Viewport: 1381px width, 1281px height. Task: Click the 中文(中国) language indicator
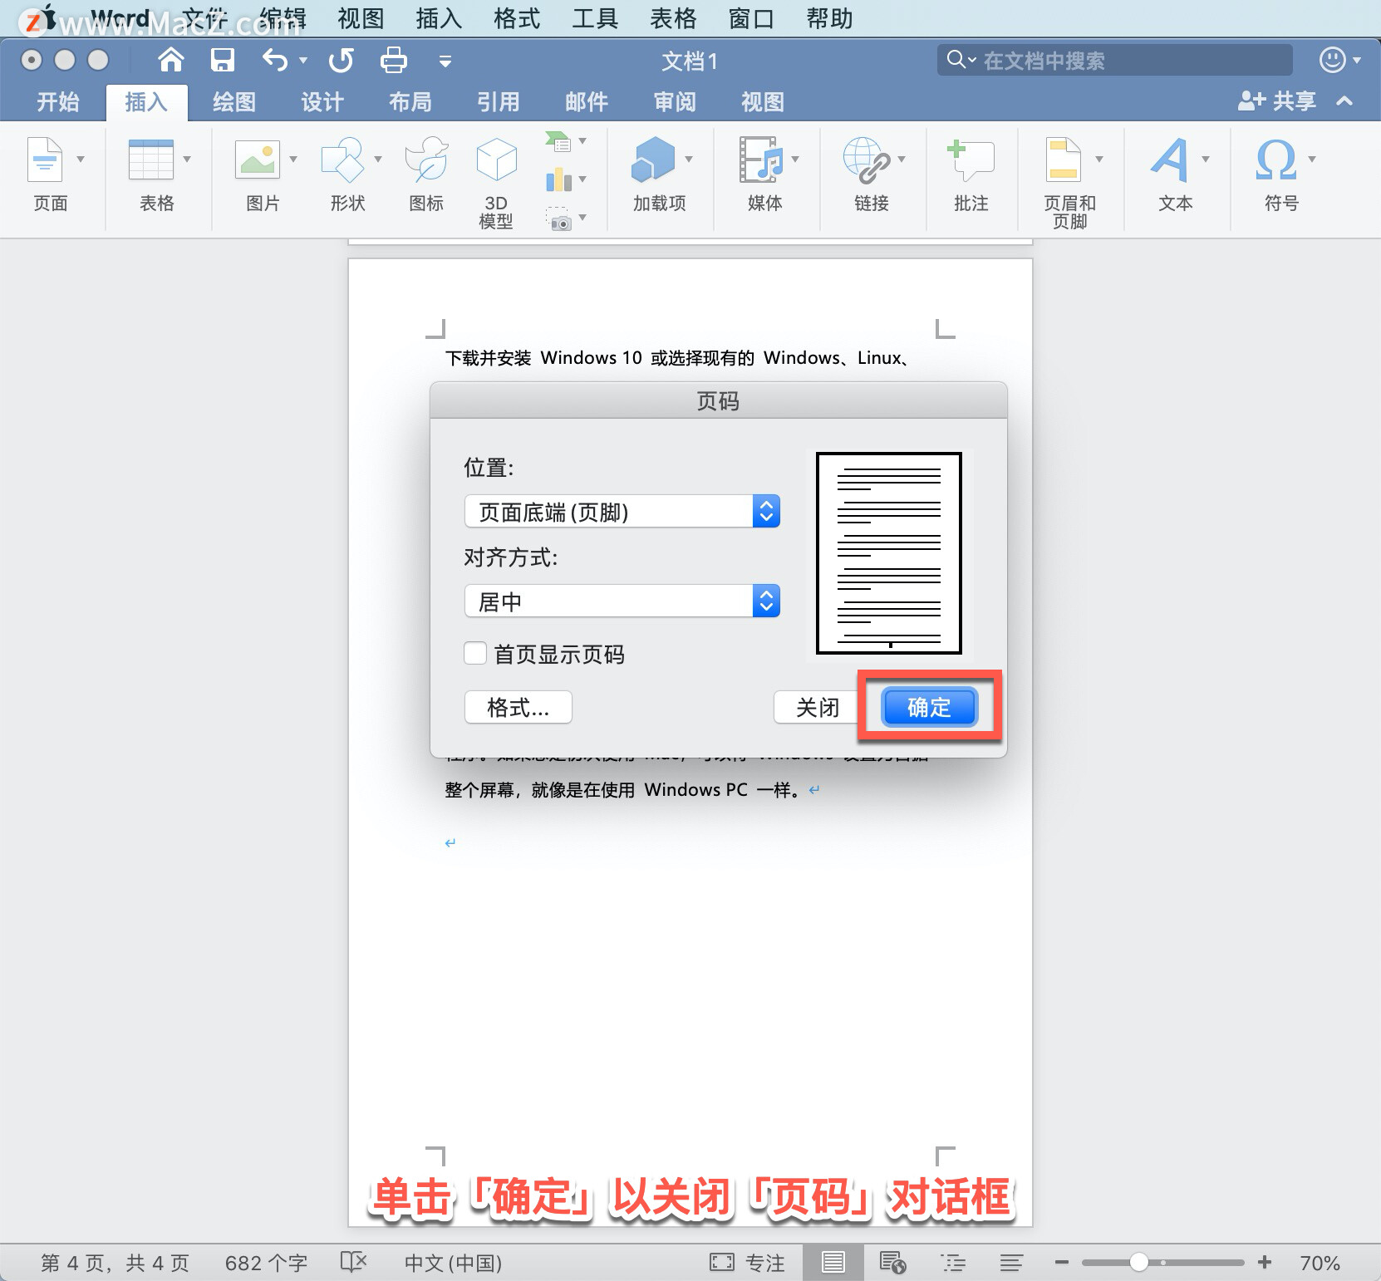coord(453,1263)
